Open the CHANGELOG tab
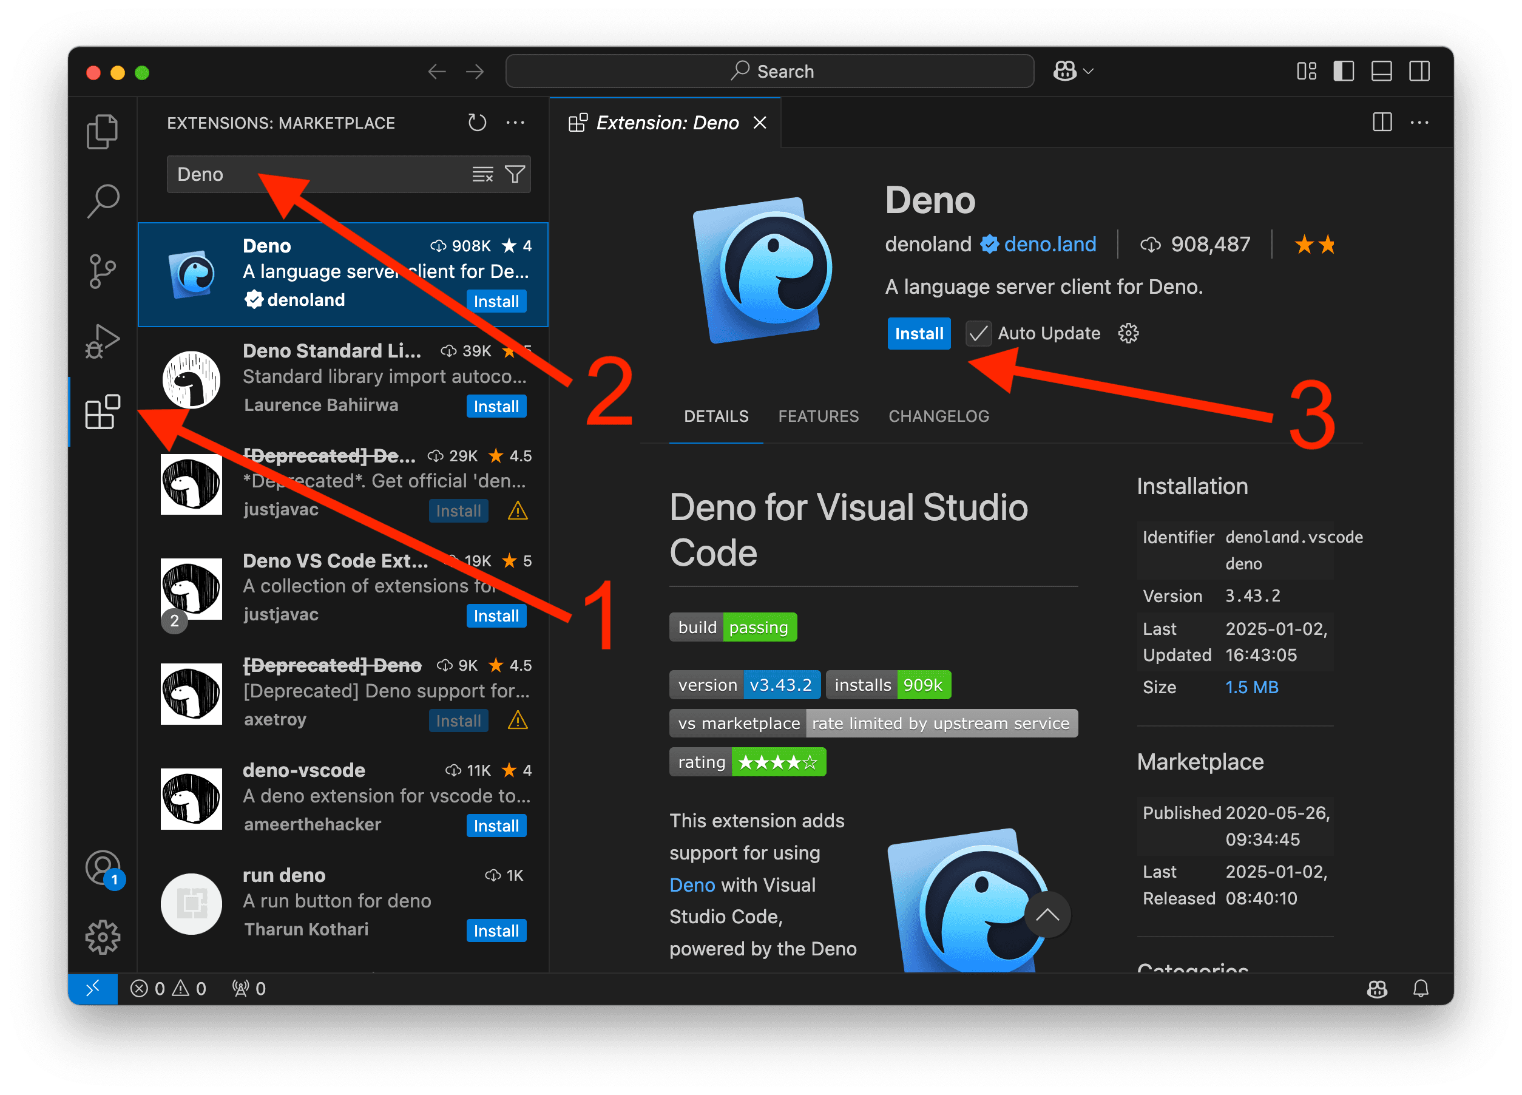 938,416
